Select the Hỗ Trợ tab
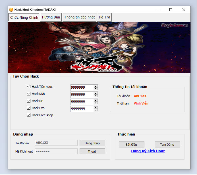The width and height of the screenshot is (197, 175). click(104, 17)
